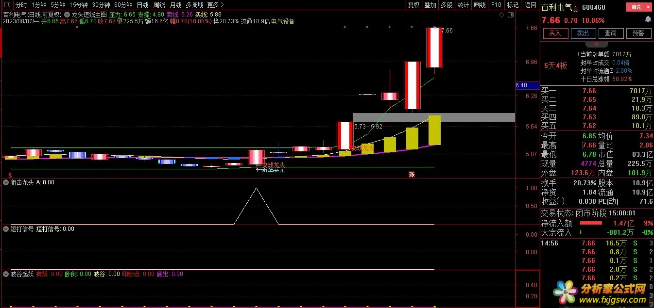Click the 查询 query button
The height and width of the screenshot is (308, 654).
point(610,33)
